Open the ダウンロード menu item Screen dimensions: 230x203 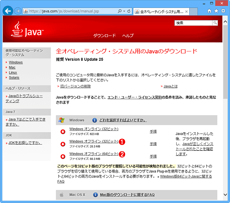click(104, 35)
